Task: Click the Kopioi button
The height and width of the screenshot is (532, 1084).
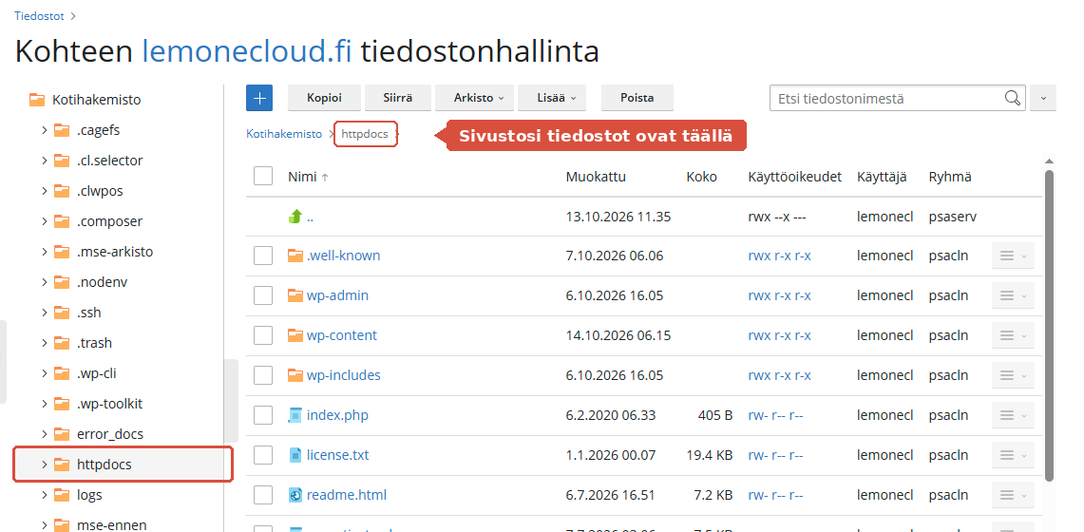Action: (x=324, y=98)
